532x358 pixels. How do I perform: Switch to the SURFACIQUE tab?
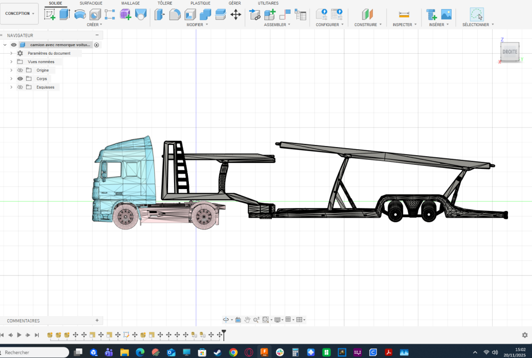click(x=91, y=3)
